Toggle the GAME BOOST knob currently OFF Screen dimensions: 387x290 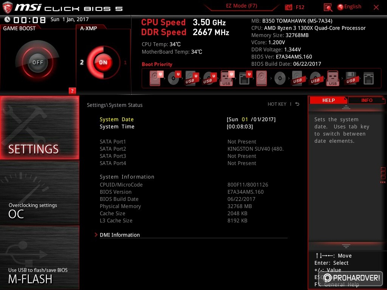point(38,62)
